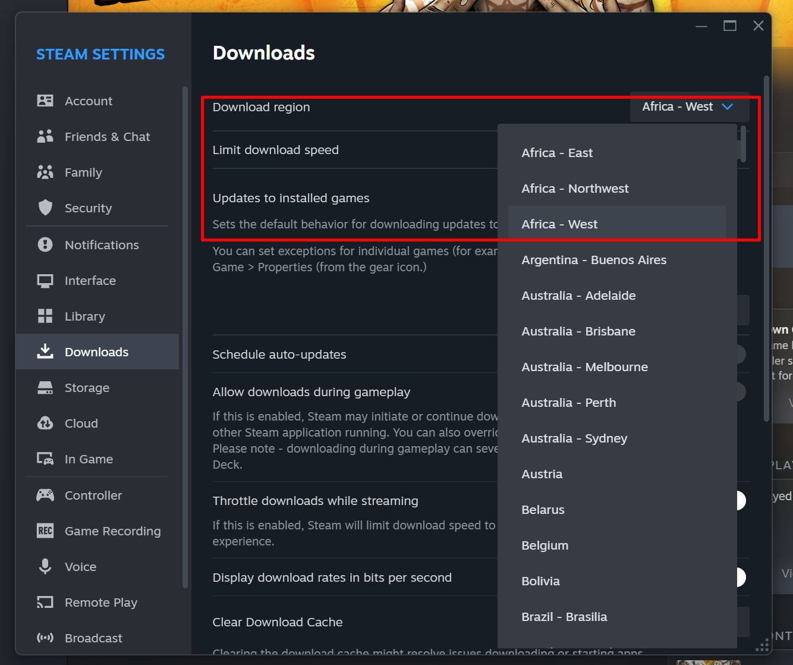Select highlighted Africa - West option

point(617,224)
